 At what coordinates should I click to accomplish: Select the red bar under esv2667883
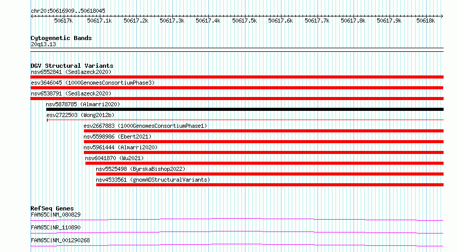coord(264,131)
